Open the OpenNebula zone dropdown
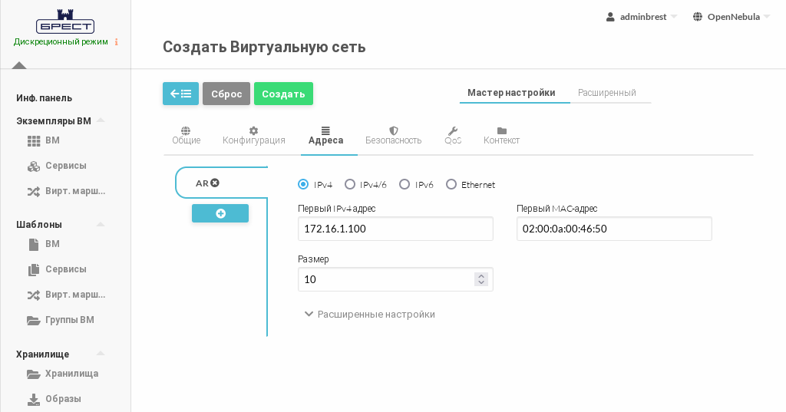 tap(731, 17)
